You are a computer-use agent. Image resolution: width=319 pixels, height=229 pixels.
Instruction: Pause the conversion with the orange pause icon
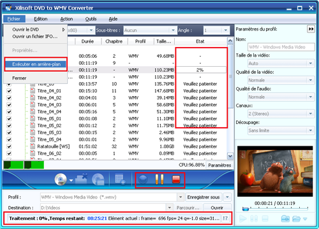click(159, 179)
